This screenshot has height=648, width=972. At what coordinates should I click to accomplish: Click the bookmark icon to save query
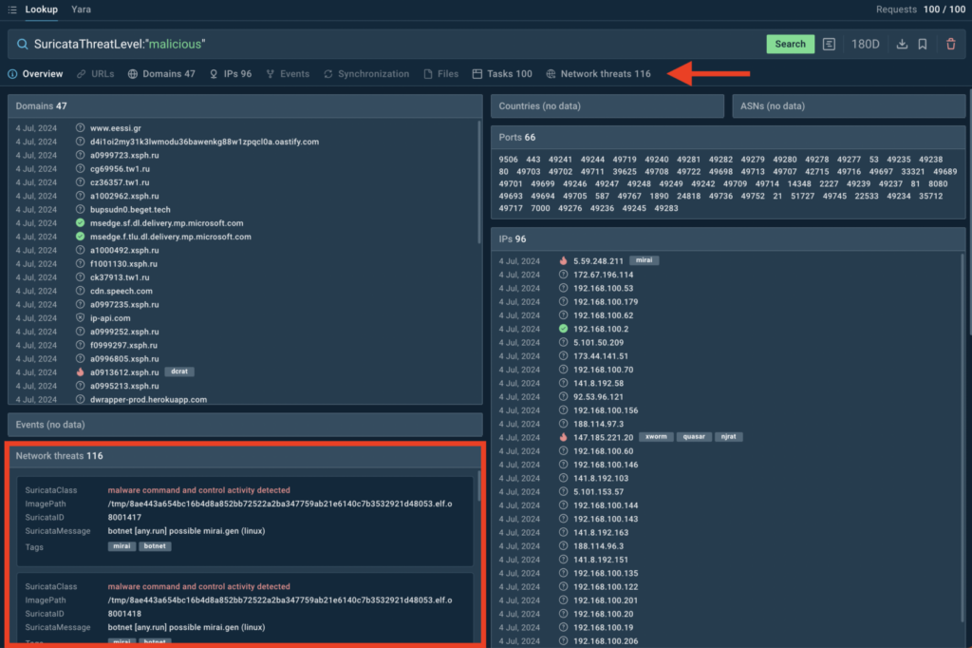tap(923, 44)
